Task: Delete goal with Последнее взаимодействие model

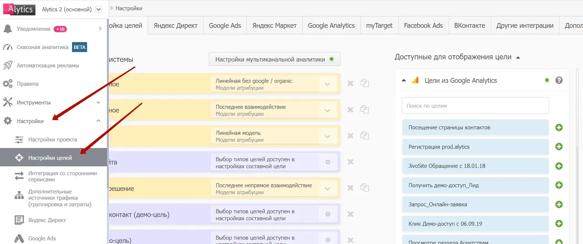Action: tap(350, 110)
